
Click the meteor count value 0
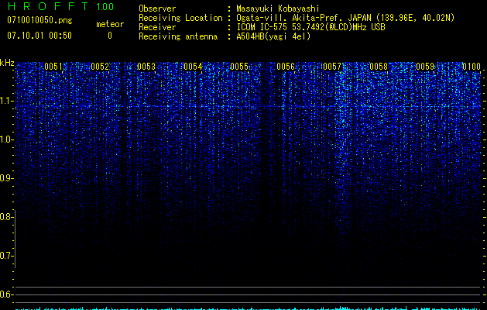click(110, 36)
